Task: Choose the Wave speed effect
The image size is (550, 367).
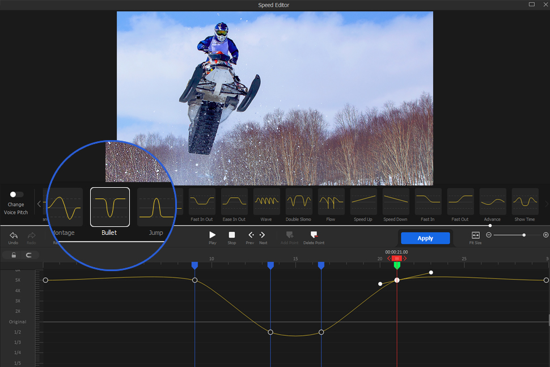Action: tap(266, 202)
